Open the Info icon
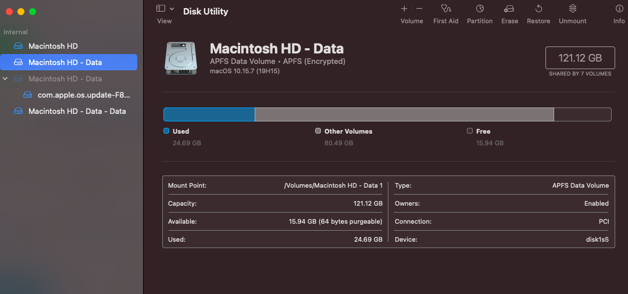The width and height of the screenshot is (628, 294). [x=619, y=8]
